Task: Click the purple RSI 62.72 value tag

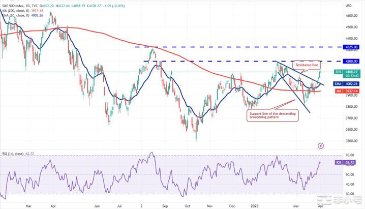Action: pos(349,163)
